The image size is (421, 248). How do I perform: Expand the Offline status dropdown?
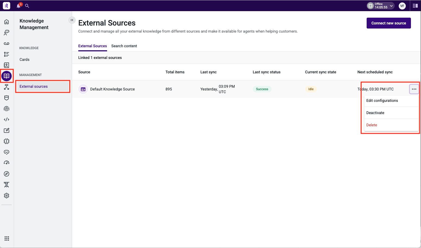tap(381, 6)
